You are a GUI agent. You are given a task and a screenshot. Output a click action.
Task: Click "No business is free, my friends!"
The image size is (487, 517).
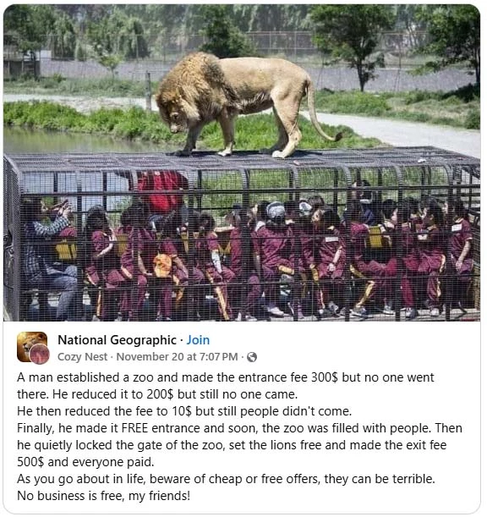click(x=103, y=496)
